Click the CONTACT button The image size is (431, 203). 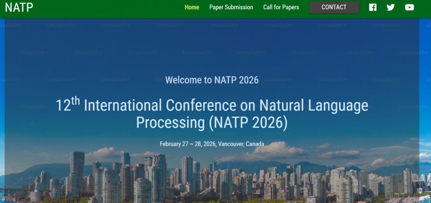tap(334, 7)
